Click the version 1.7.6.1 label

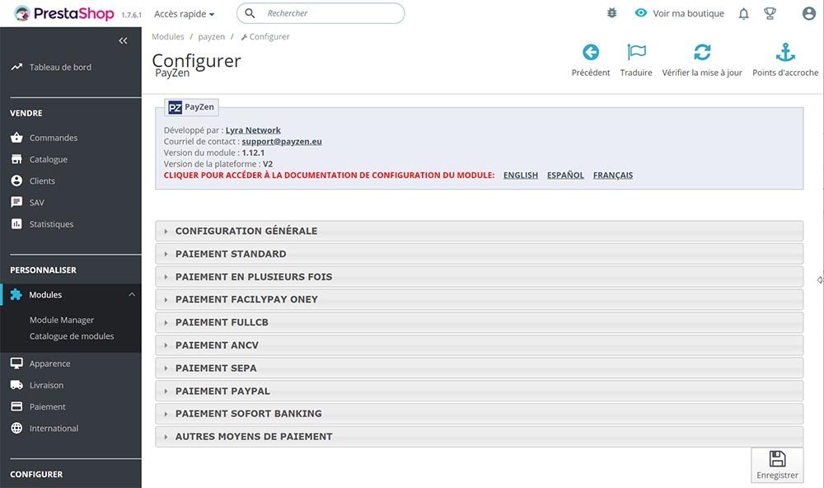131,15
